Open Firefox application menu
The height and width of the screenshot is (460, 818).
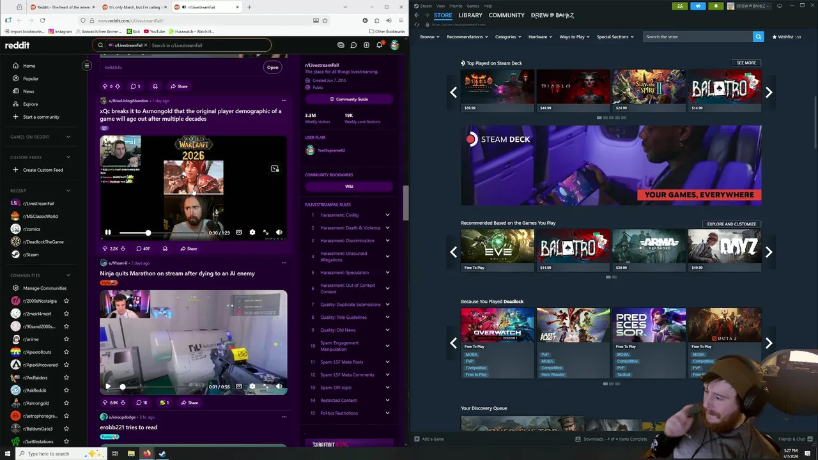tap(401, 20)
